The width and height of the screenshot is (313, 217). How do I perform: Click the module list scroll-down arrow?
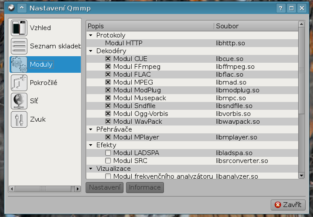(301, 176)
